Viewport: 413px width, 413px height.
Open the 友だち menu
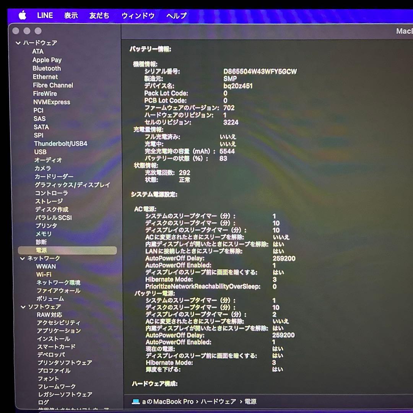pyautogui.click(x=99, y=15)
